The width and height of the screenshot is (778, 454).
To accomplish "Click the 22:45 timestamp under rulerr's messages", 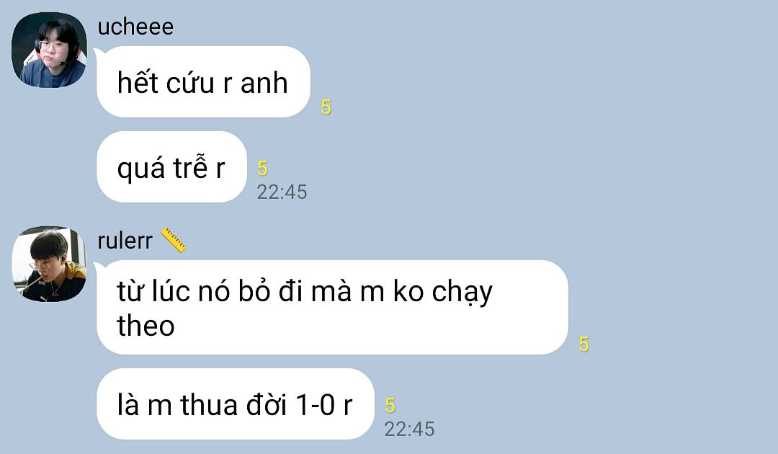I will 409,429.
